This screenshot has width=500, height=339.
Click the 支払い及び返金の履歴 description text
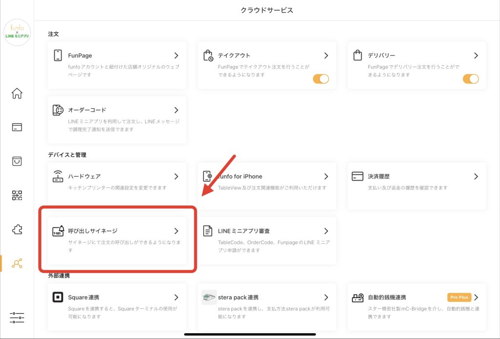[x=408, y=188]
